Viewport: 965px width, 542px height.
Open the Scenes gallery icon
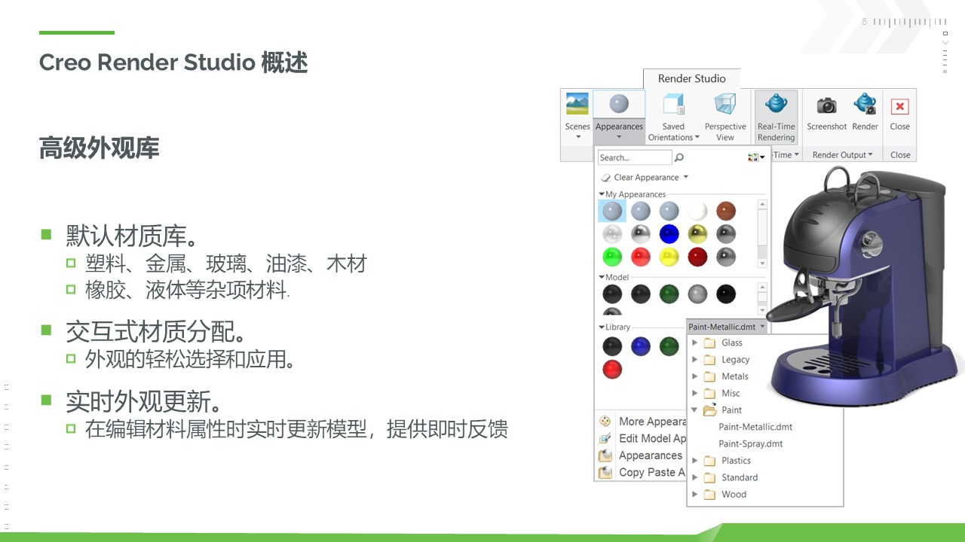tap(577, 104)
